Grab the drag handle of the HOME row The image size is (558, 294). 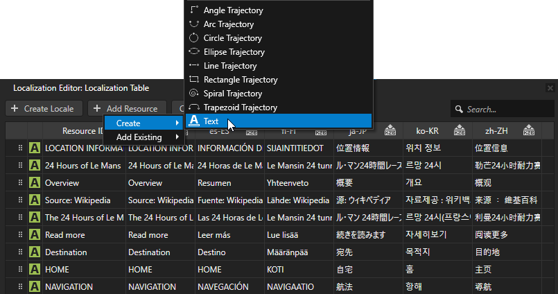(x=20, y=270)
